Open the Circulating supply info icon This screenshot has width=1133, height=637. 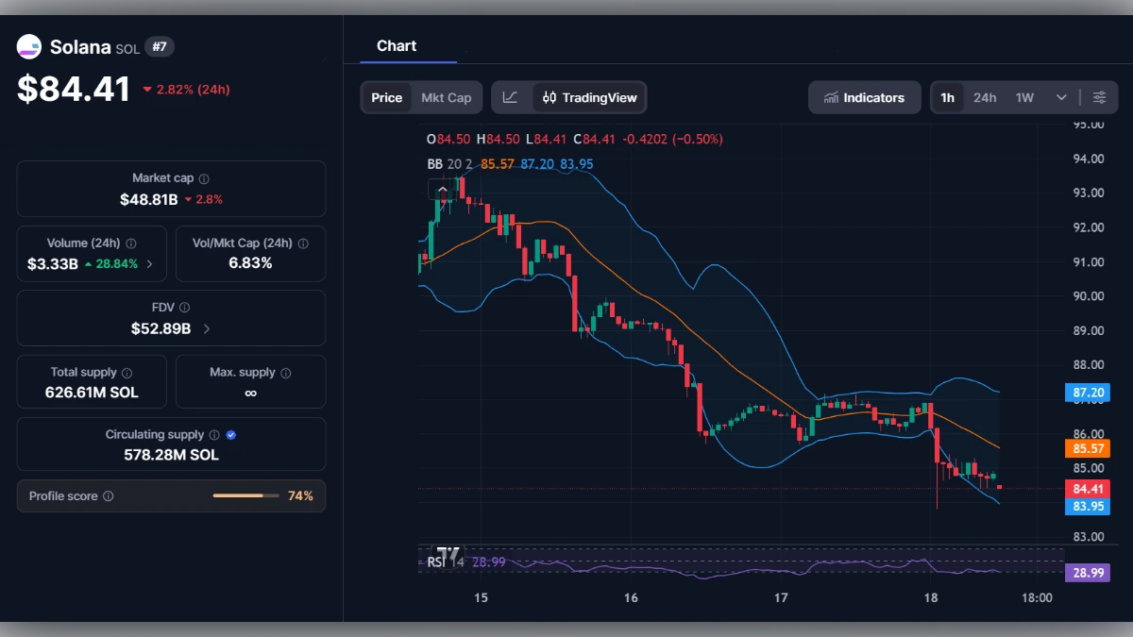(214, 435)
